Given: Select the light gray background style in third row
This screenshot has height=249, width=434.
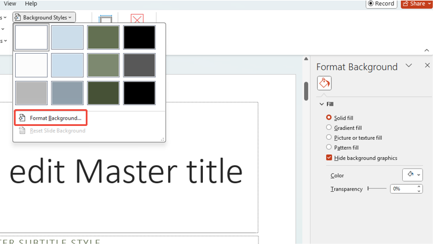Looking at the screenshot, I should pyautogui.click(x=31, y=93).
